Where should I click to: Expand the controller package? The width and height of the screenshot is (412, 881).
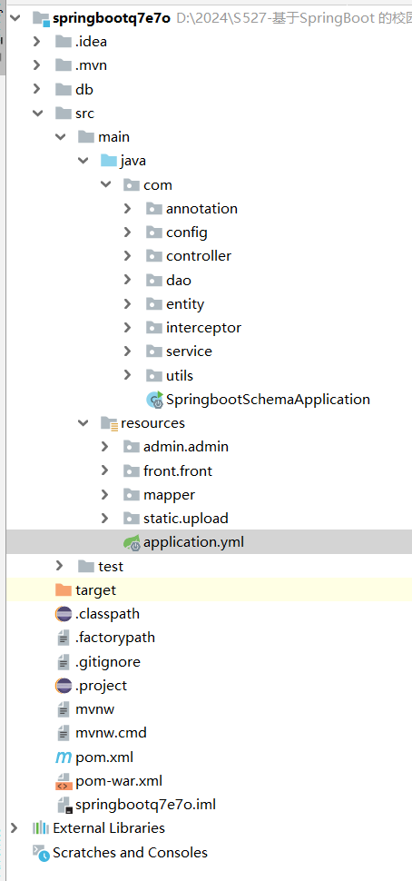tap(127, 256)
